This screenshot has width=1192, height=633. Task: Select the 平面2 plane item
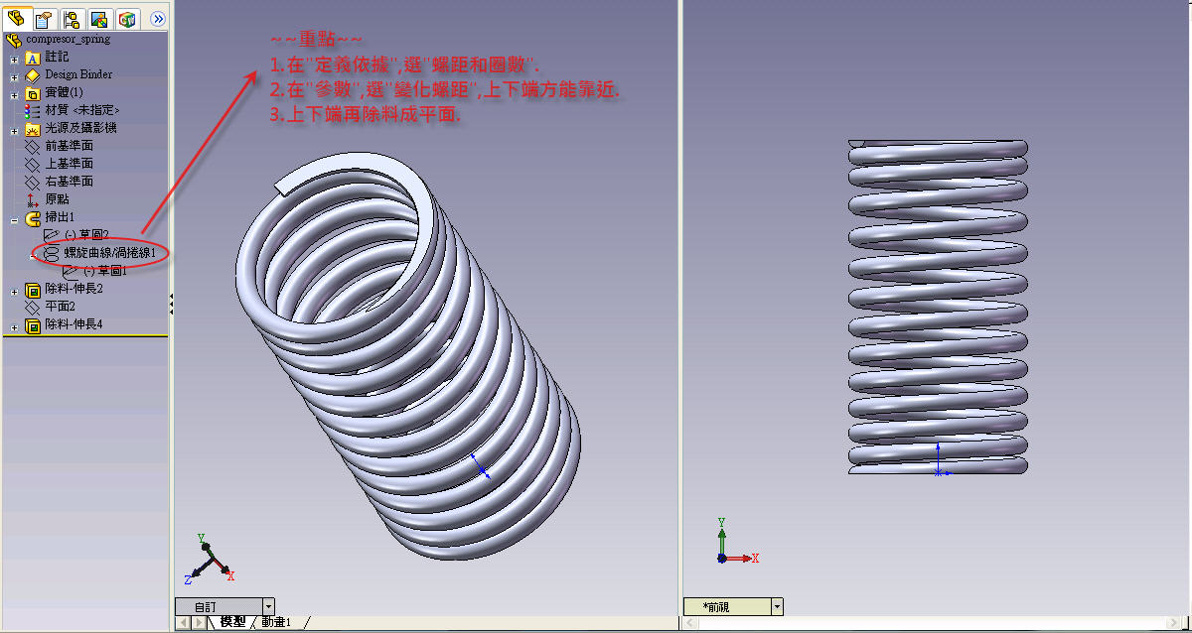click(x=61, y=307)
